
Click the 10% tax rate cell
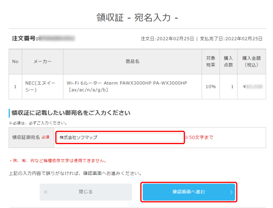(x=211, y=86)
